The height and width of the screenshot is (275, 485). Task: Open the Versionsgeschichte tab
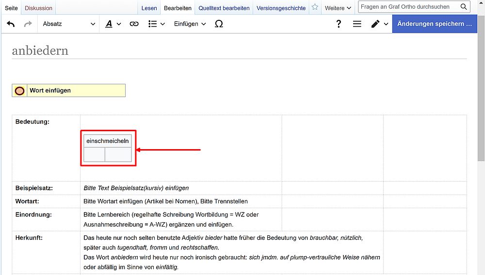coord(281,8)
